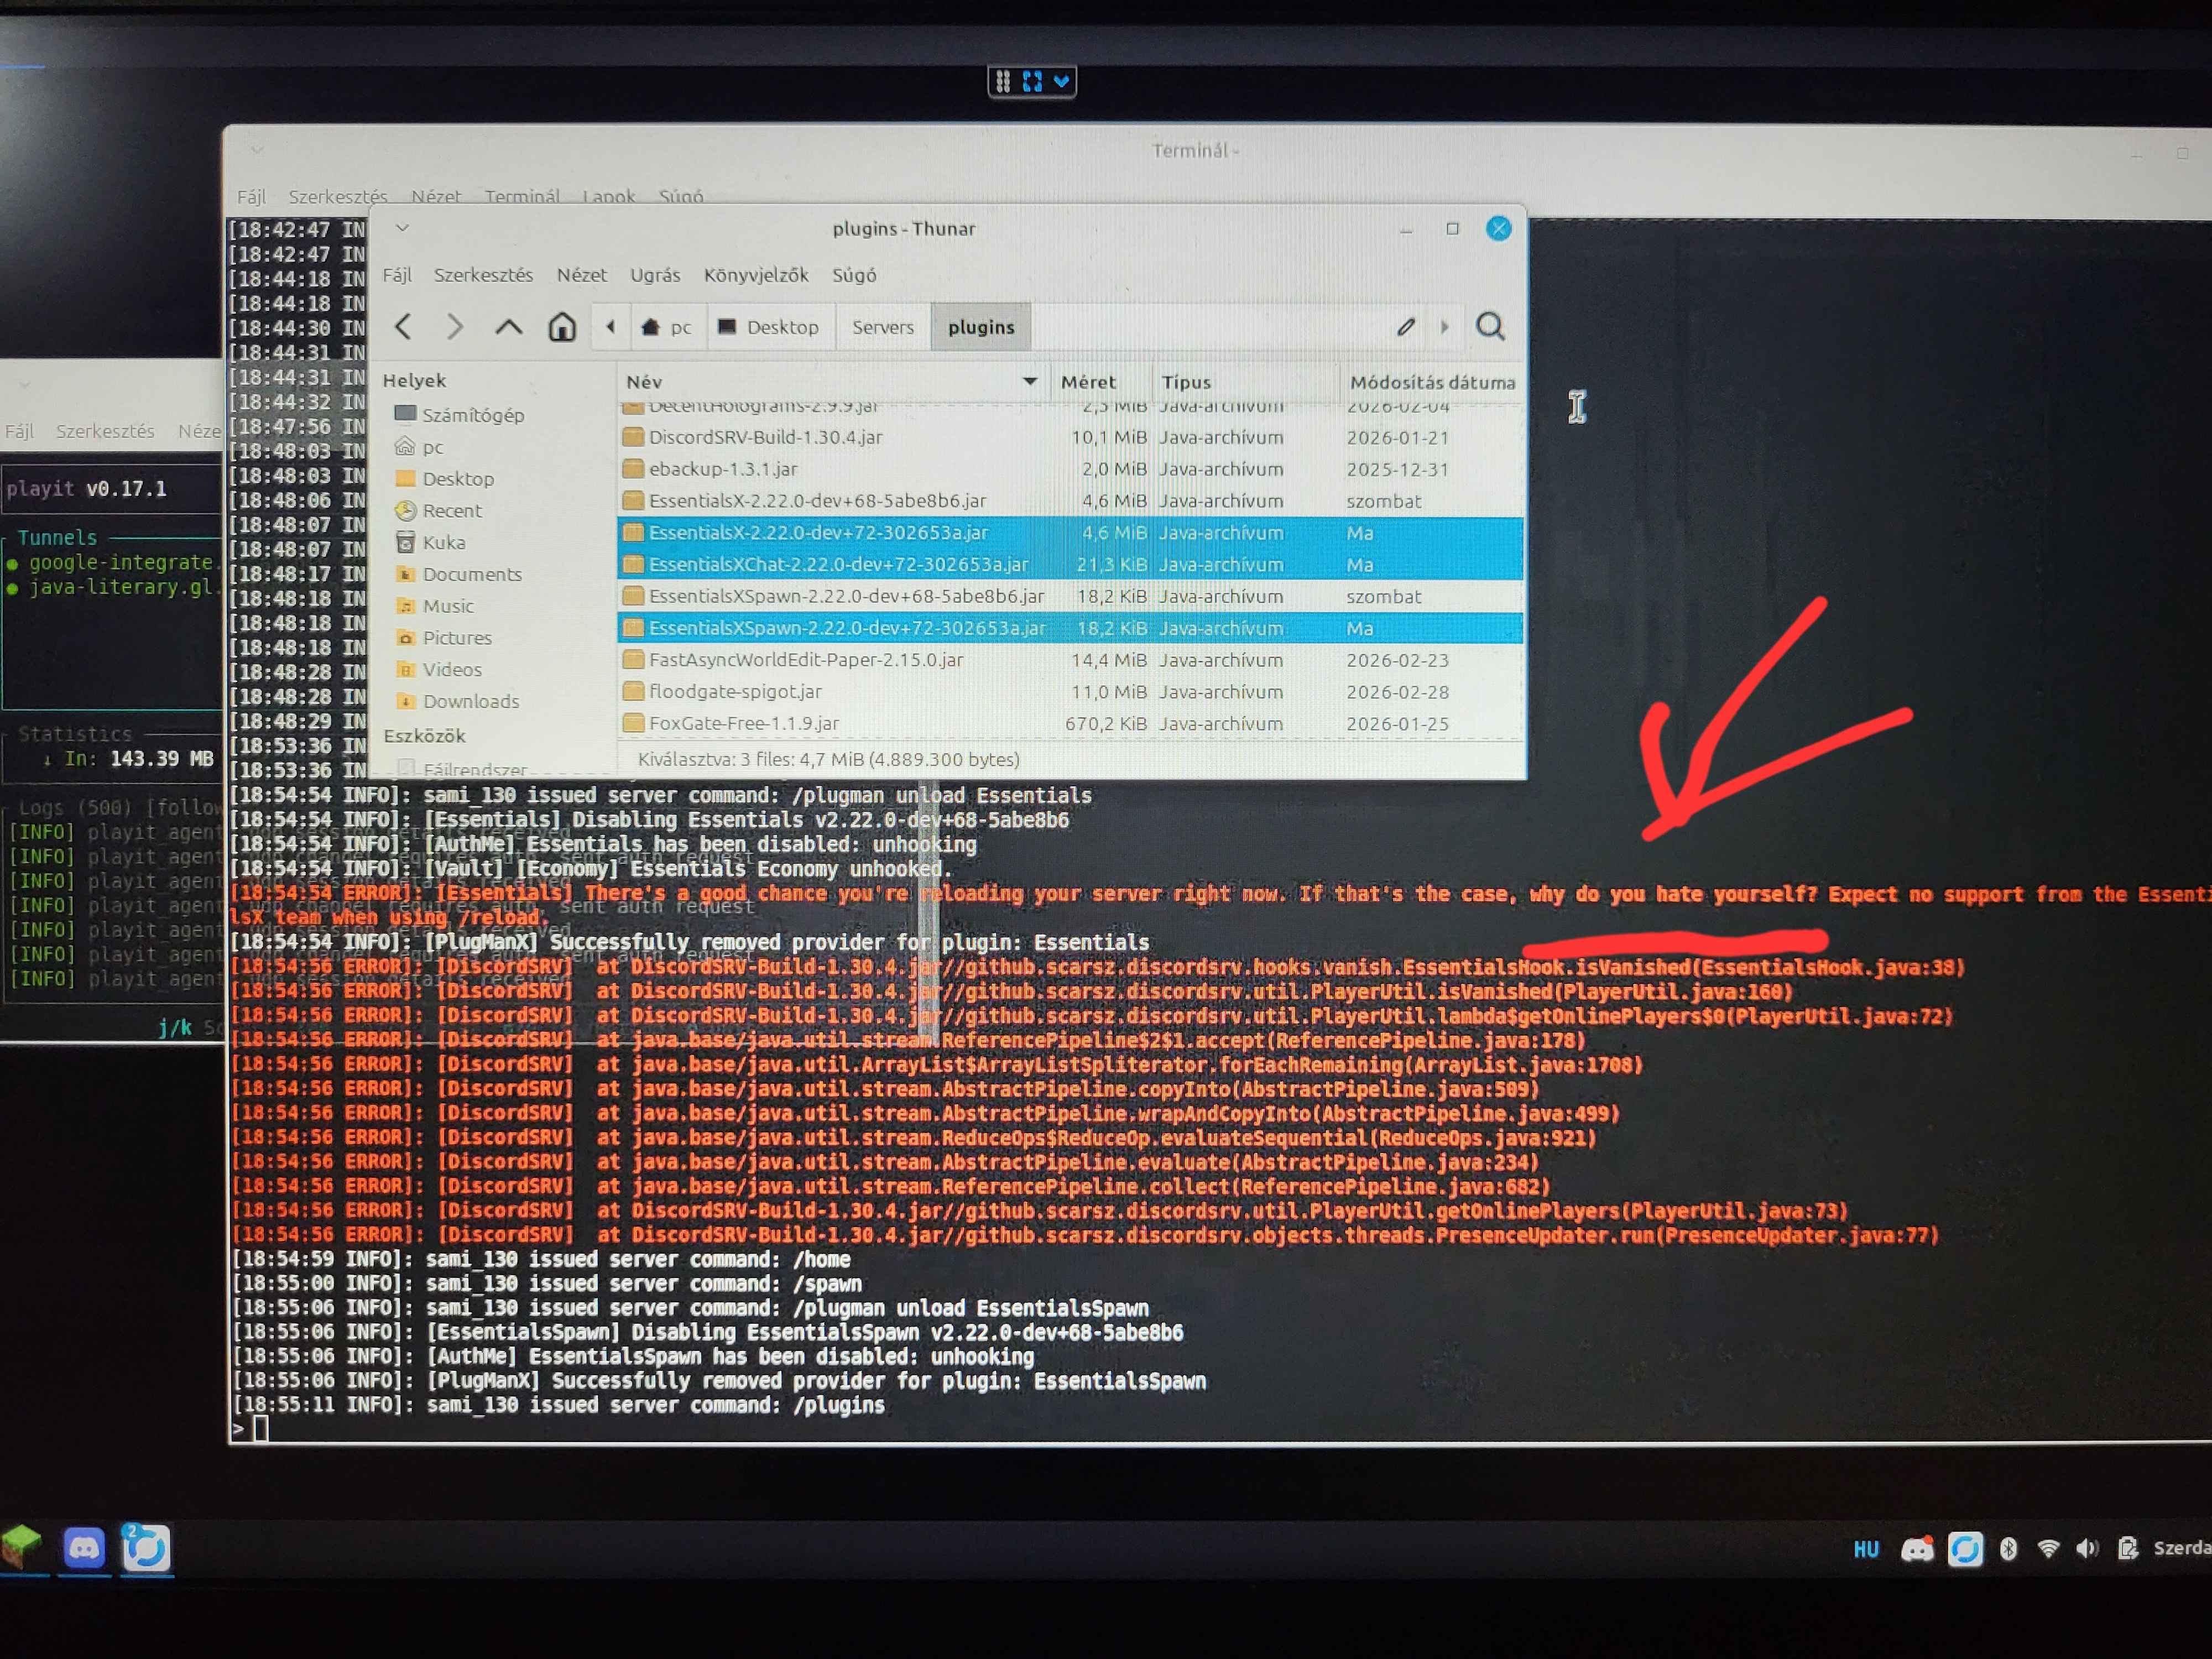Image resolution: width=2212 pixels, height=1659 pixels.
Task: Open Fájl menu in Terminál window
Action: [251, 196]
